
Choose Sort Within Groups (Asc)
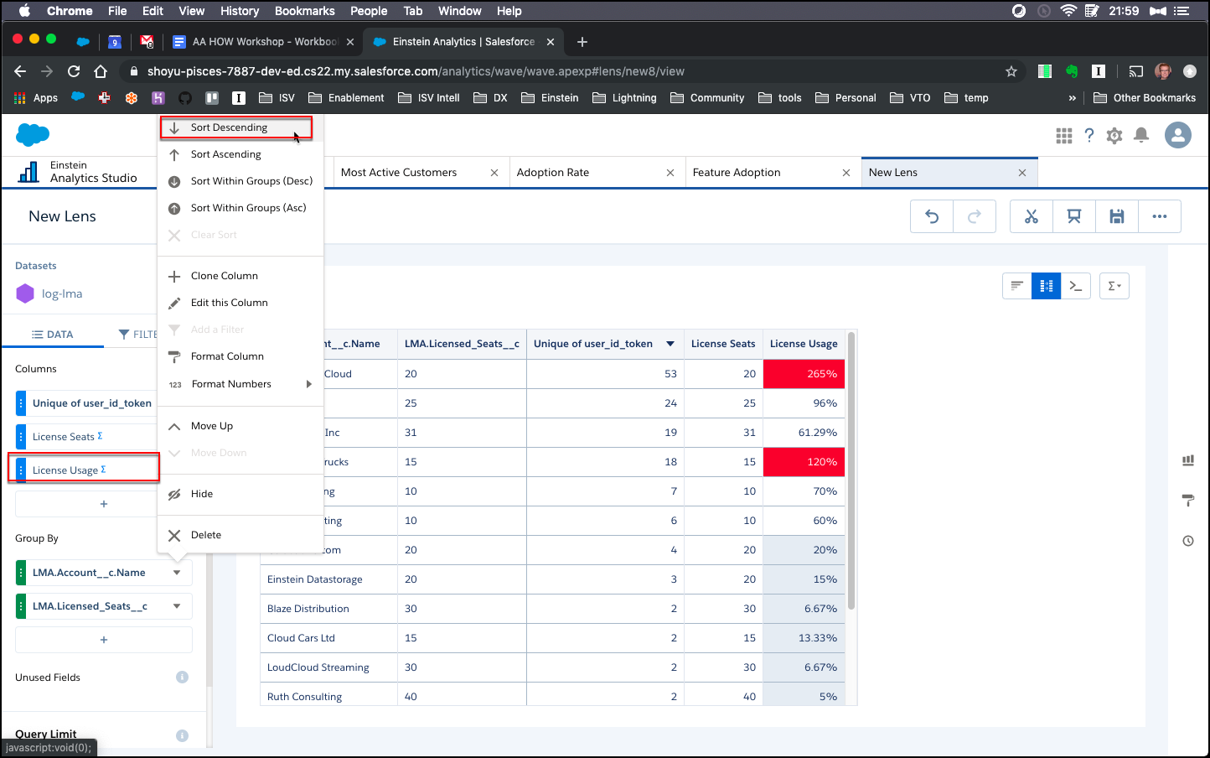240,208
